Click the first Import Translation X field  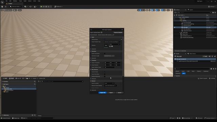point(106,63)
